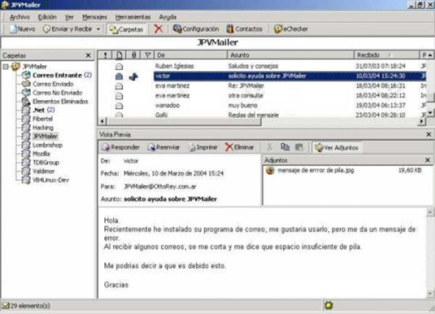Open the Archivo menu
The image size is (435, 314).
pos(20,17)
